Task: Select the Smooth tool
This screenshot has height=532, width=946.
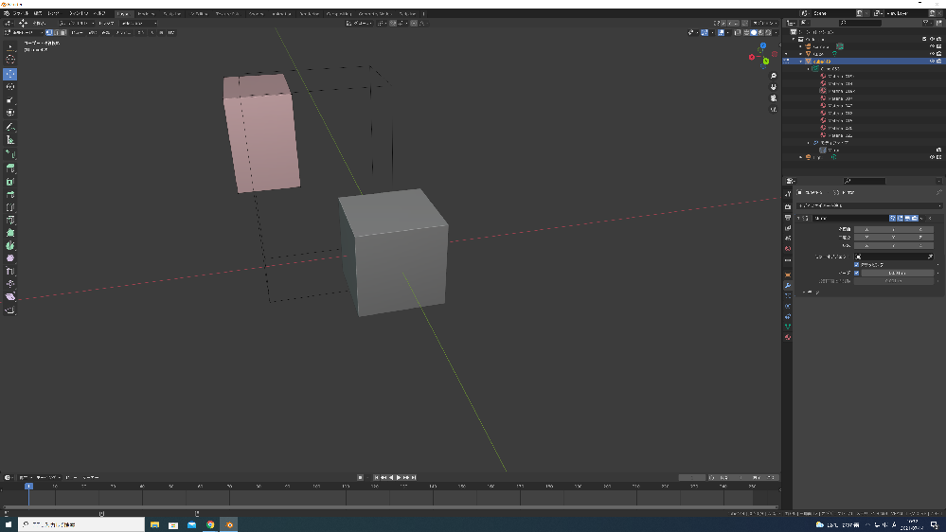Action: (10, 258)
